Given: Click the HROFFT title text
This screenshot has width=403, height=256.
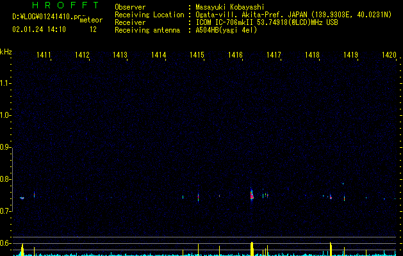Looking at the screenshot, I should point(65,5).
